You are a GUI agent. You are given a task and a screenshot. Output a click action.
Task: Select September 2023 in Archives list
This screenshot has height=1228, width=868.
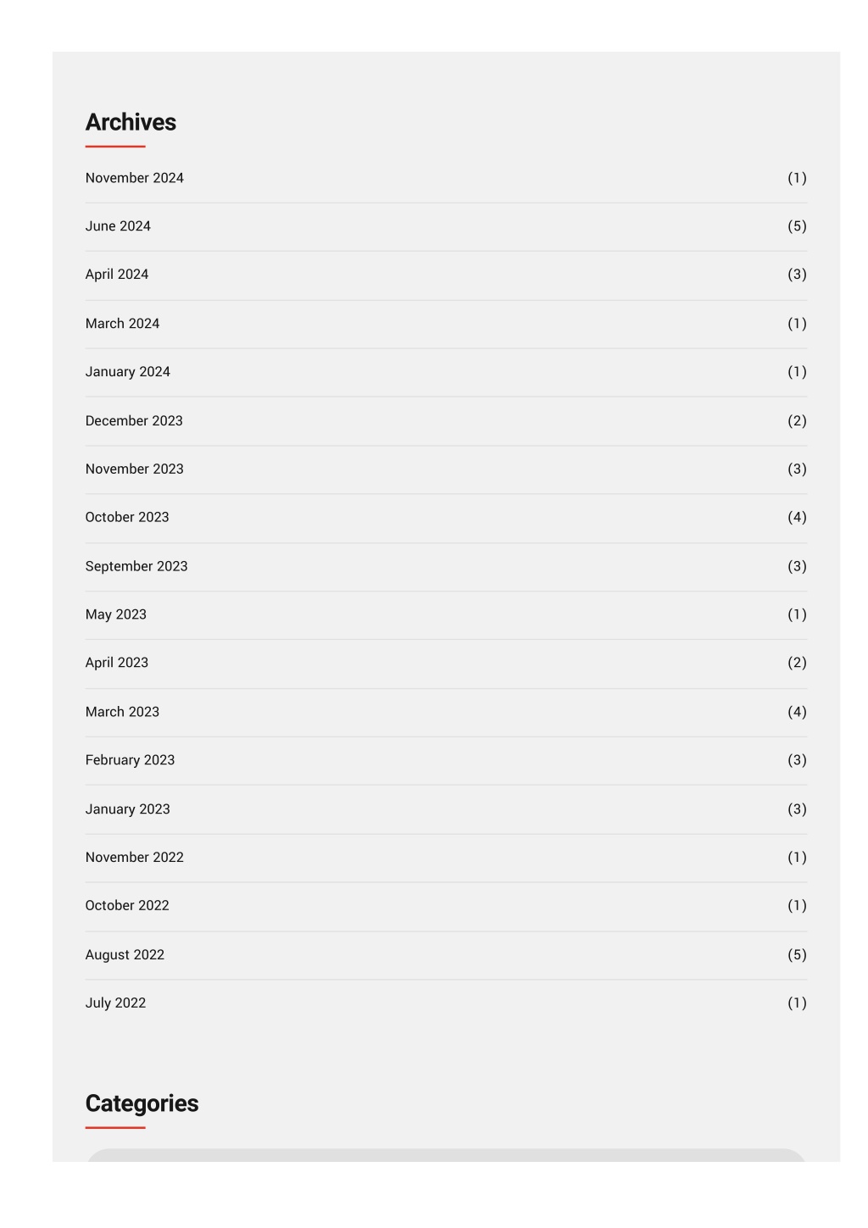click(x=136, y=566)
